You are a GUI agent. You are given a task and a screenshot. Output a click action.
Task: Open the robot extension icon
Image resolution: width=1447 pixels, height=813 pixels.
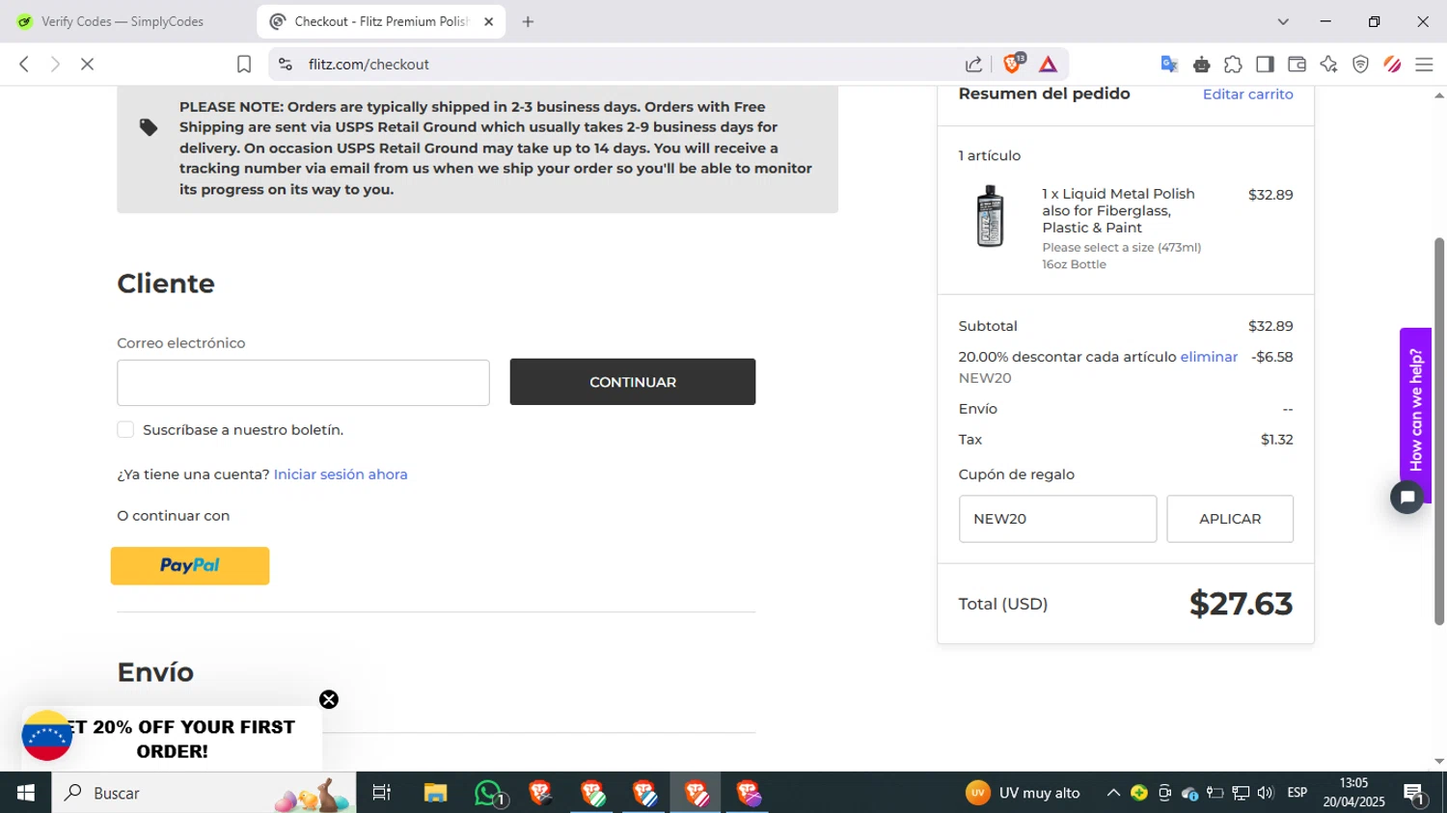1201,64
